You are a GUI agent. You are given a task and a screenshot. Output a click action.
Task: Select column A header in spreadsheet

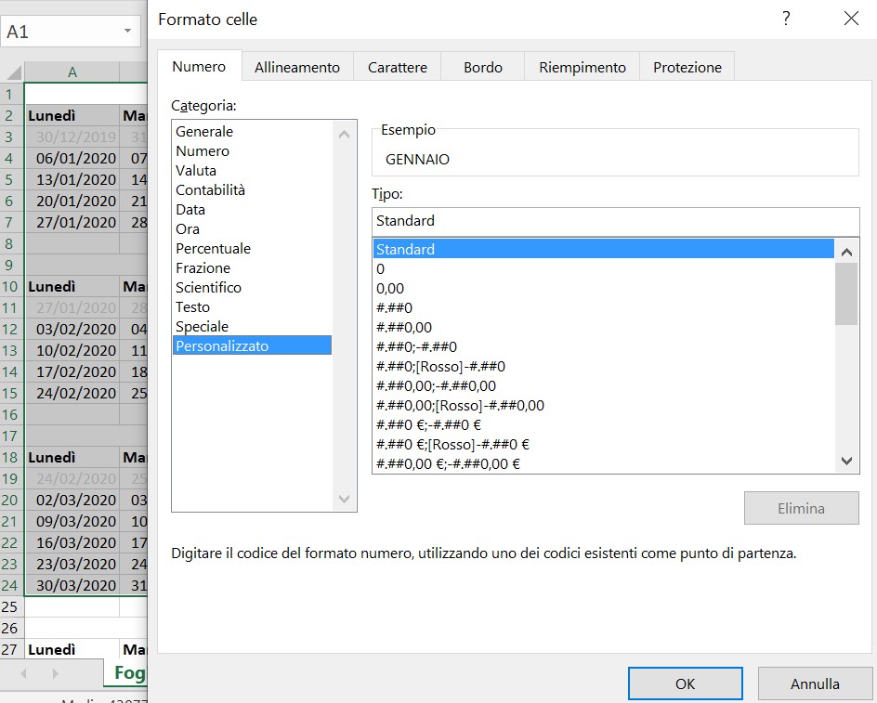coord(72,72)
